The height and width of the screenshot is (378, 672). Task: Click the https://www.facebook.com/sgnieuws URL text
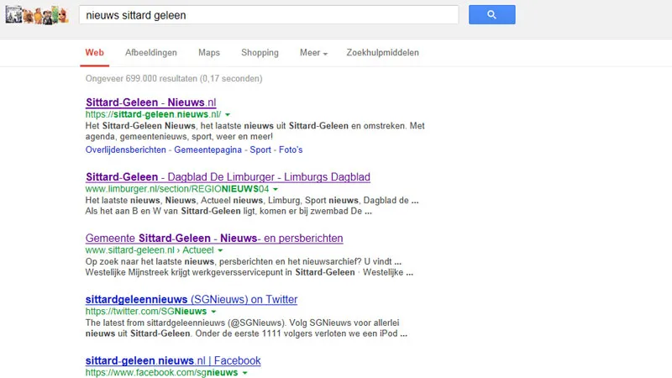tap(161, 373)
